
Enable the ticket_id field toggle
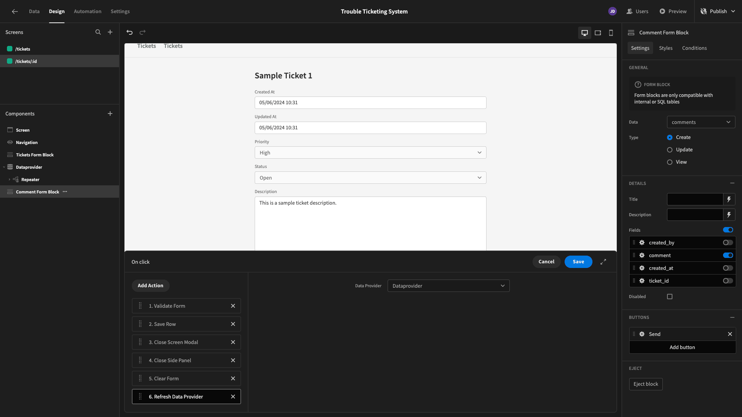click(728, 281)
